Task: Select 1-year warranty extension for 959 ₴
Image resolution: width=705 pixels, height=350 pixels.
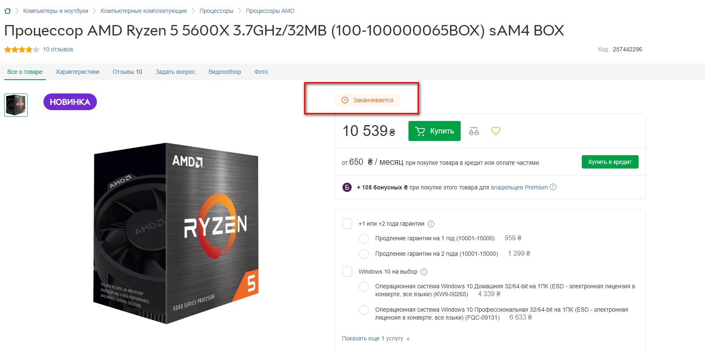Action: [x=364, y=239]
